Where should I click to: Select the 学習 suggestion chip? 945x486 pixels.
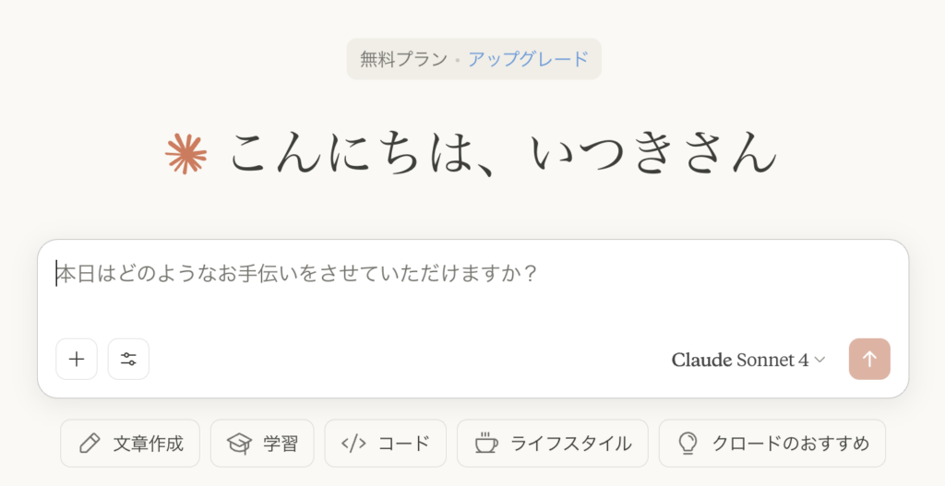(262, 444)
